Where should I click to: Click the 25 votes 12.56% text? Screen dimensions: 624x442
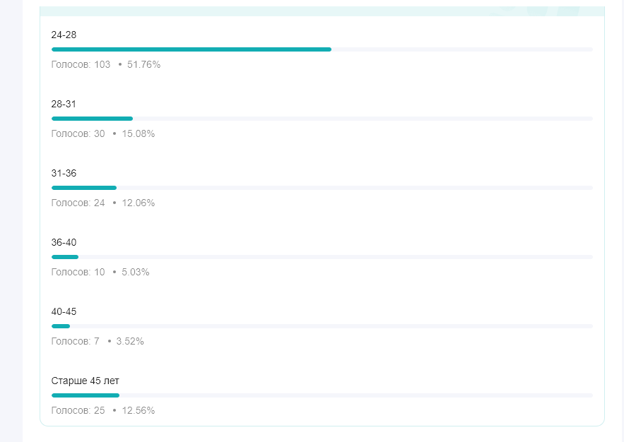point(103,410)
